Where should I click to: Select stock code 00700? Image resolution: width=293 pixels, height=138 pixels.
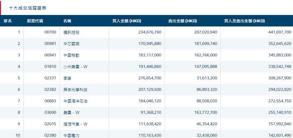coord(50,32)
